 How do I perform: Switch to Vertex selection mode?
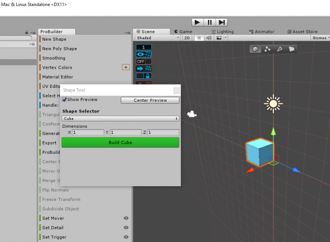[267, 49]
